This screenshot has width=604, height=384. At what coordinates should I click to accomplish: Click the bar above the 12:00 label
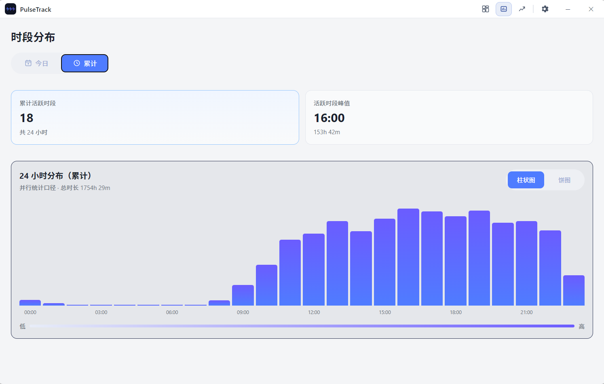(x=314, y=270)
